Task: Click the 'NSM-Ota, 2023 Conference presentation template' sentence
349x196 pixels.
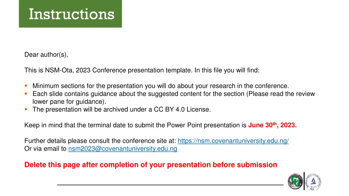Action: tap(142, 70)
